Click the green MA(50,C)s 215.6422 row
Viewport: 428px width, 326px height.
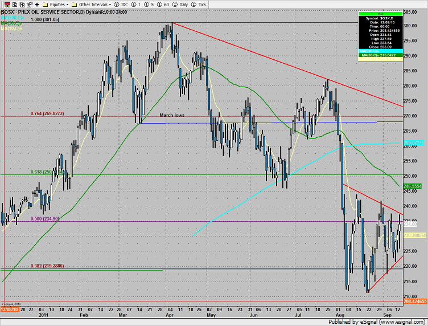[x=380, y=55]
